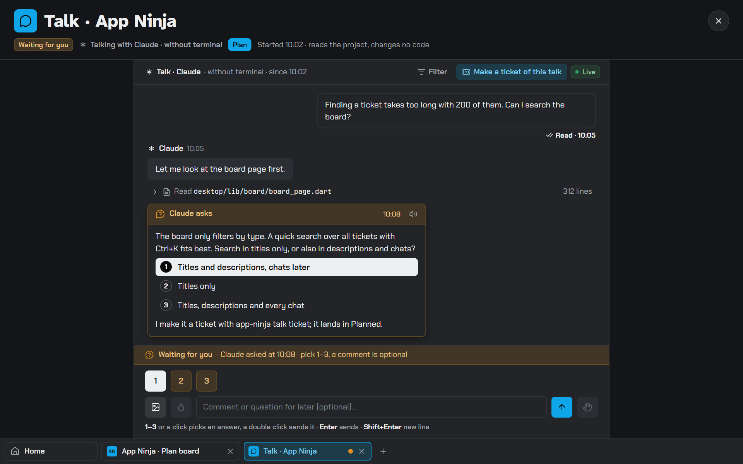This screenshot has height=464, width=743.
Task: Attach an image with the picture icon
Action: coord(156,407)
